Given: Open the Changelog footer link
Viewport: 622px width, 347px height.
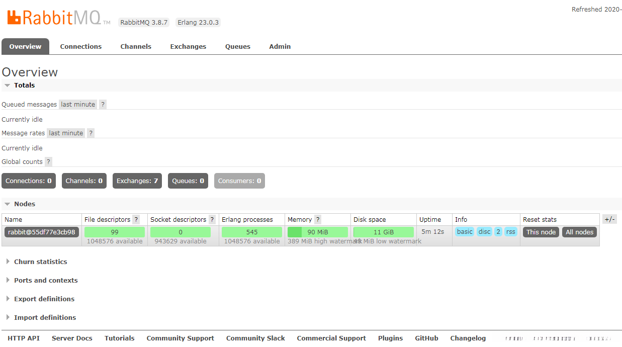Looking at the screenshot, I should [468, 338].
